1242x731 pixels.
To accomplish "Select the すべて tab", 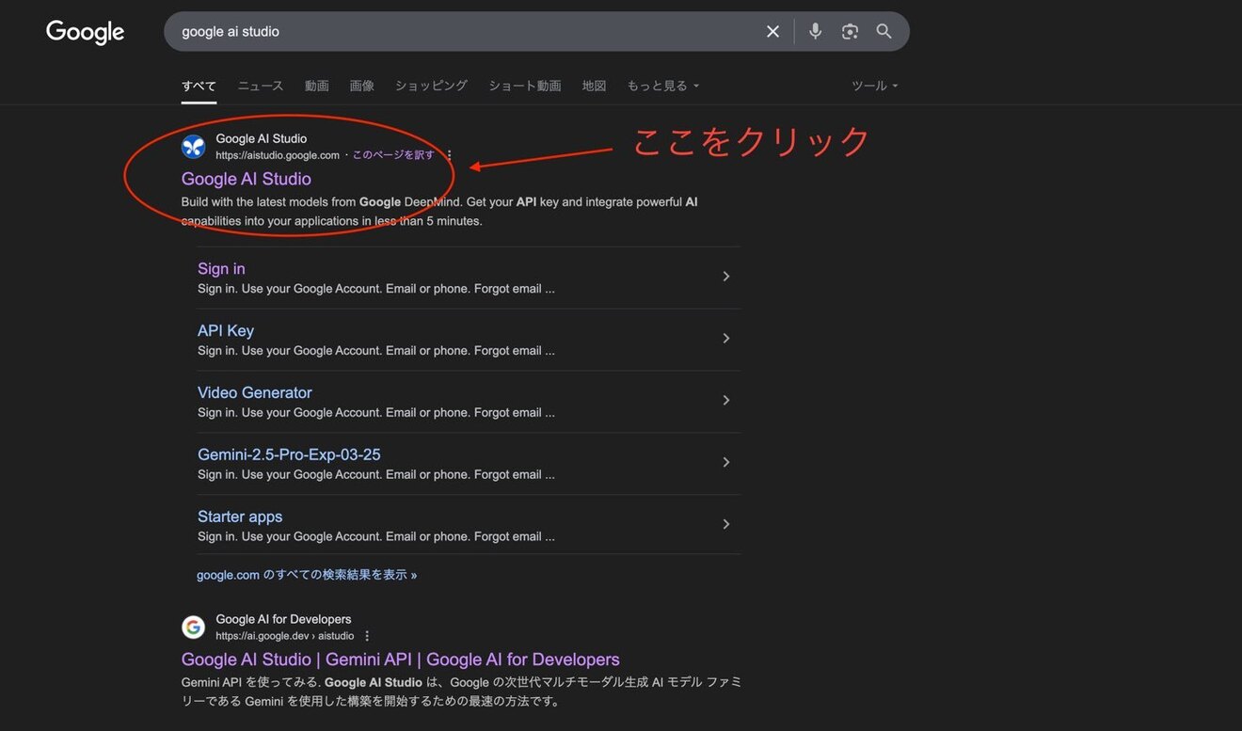I will click(x=199, y=86).
